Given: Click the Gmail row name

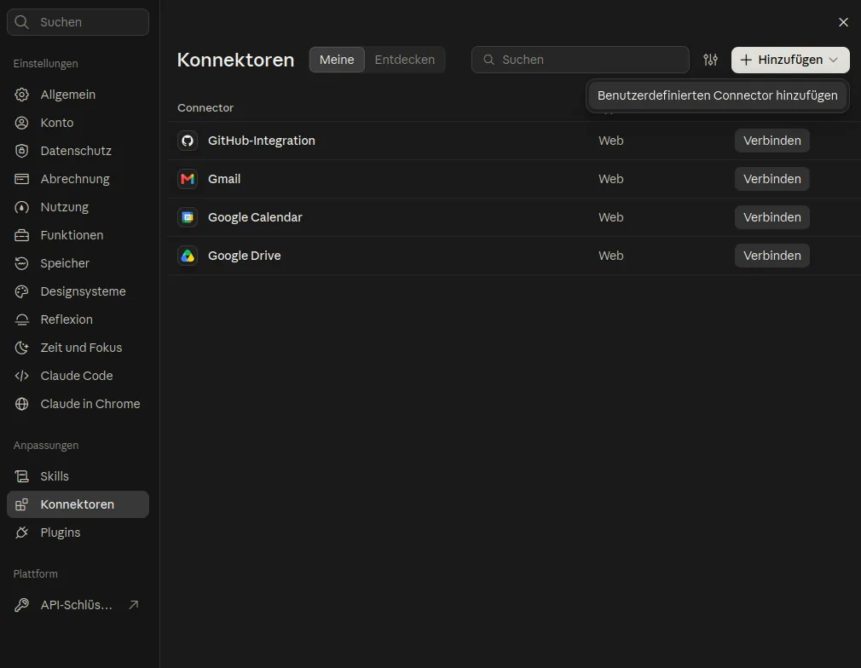Looking at the screenshot, I should pos(224,179).
